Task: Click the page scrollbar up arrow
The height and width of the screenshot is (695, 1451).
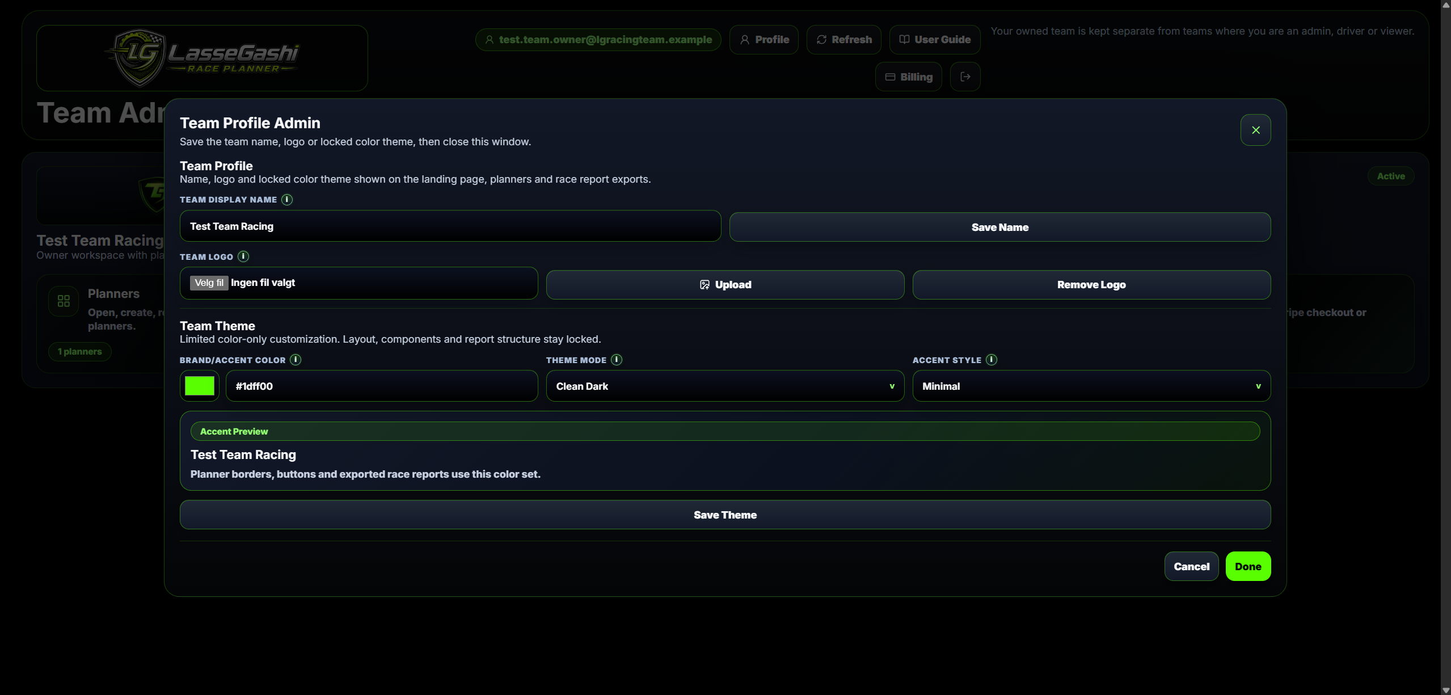Action: tap(1446, 5)
